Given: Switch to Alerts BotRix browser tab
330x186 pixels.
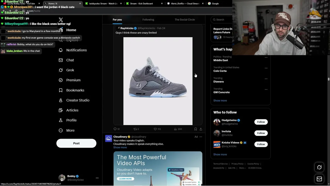Looking at the screenshot, I should click(185, 4).
